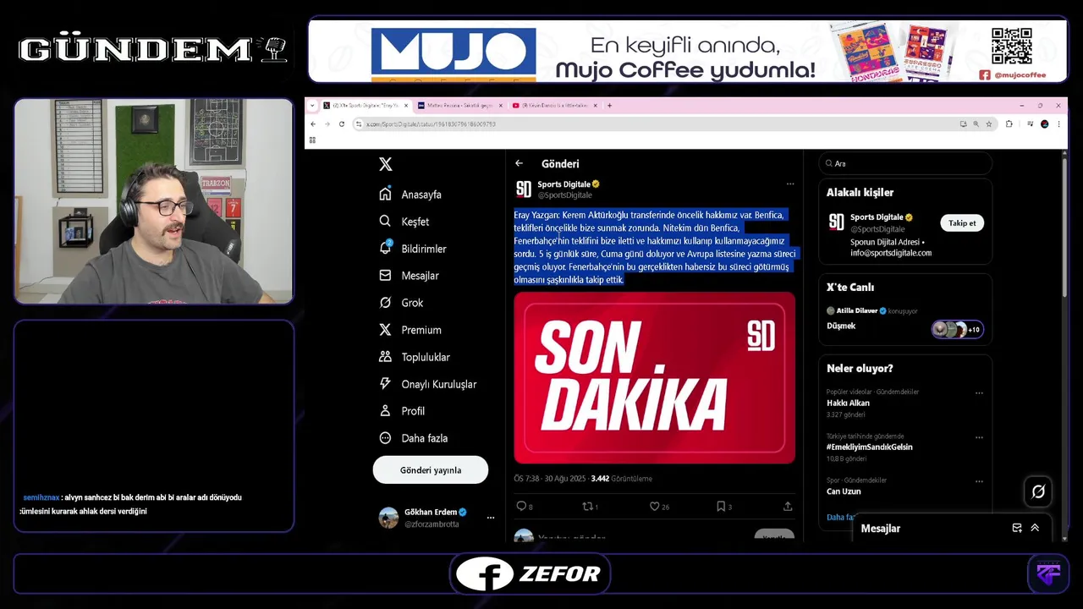
Task: Expand Daha fazla menu
Action: pyautogui.click(x=413, y=438)
